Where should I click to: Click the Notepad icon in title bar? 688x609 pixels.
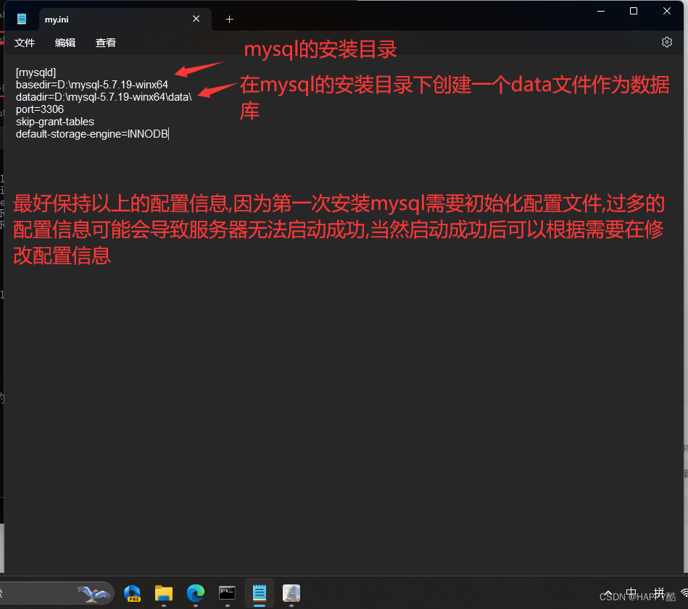point(22,19)
